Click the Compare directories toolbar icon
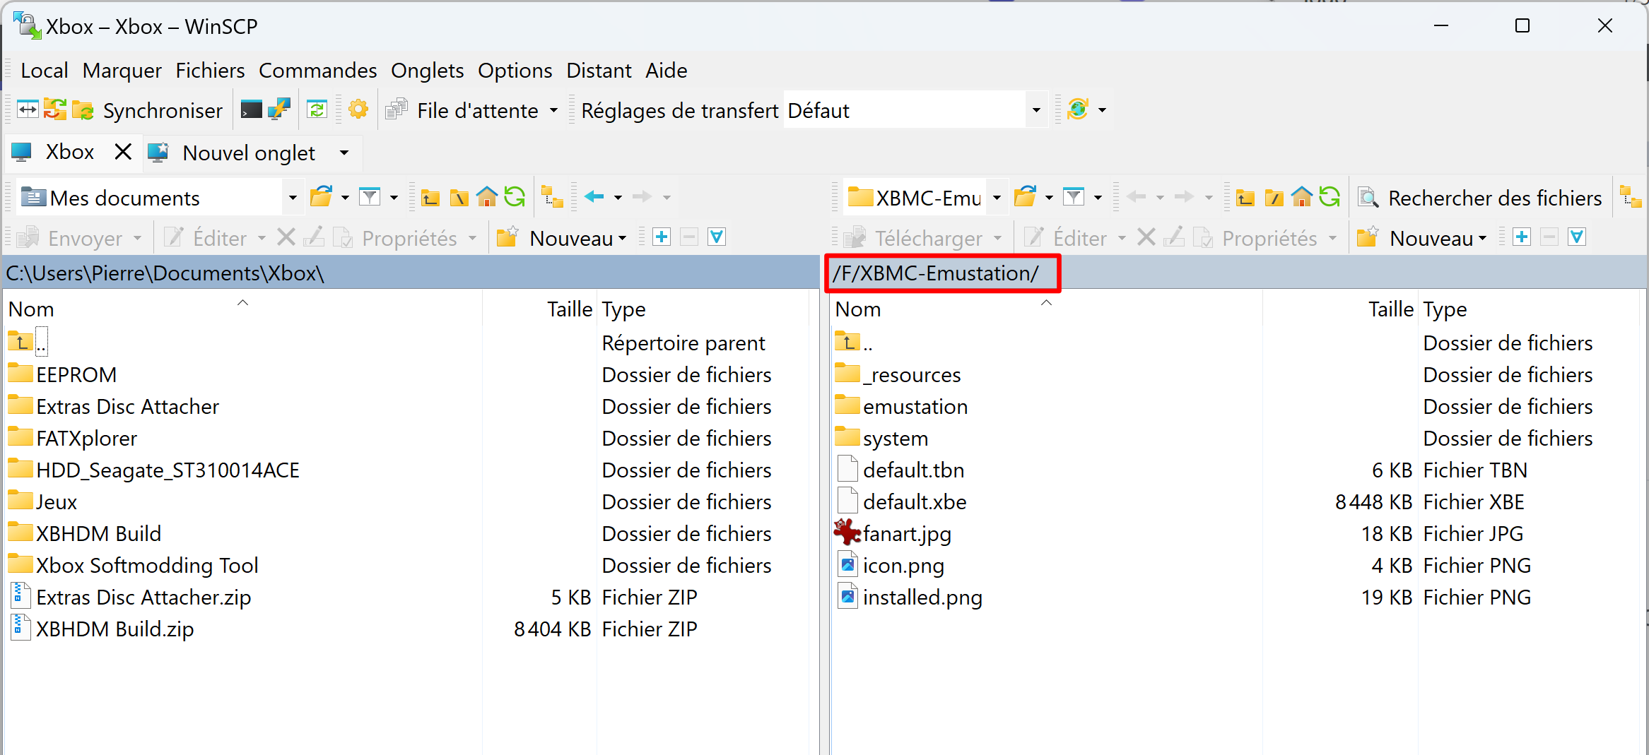Screen dimensions: 1649x755 coord(28,109)
